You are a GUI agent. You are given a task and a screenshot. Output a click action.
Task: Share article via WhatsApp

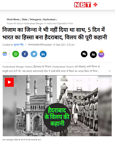click(16, 54)
